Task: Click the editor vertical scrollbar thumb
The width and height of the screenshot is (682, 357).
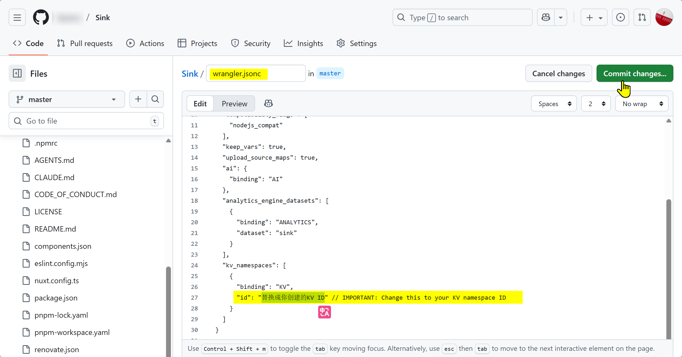Action: [669, 269]
